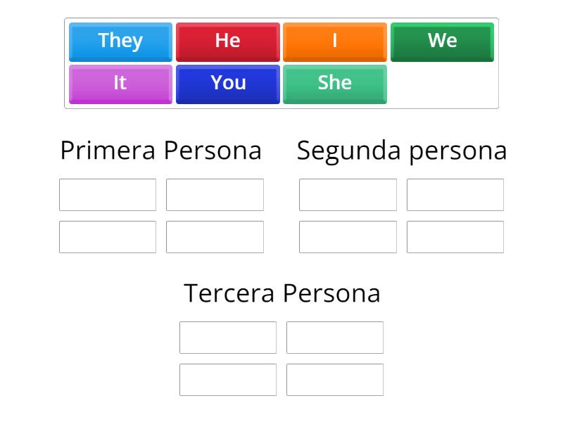This screenshot has height=422, width=563.
Task: Select the He pronoun tile
Action: [227, 42]
